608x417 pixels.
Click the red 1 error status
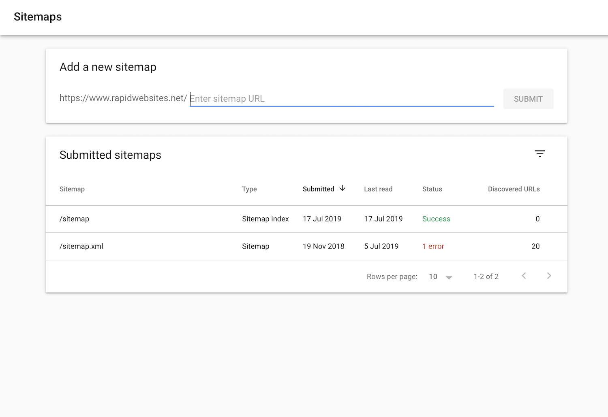coord(433,247)
